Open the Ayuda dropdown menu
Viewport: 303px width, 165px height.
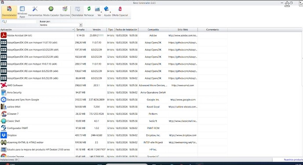coord(107,12)
